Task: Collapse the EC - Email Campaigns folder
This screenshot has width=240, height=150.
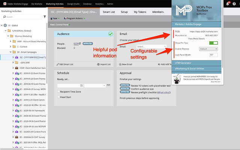Action: coord(10,52)
